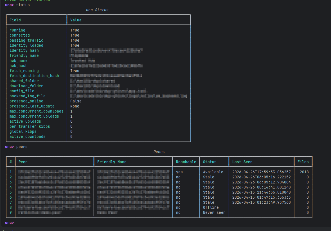
Task: Click the 'status' command text
Action: [23, 5]
